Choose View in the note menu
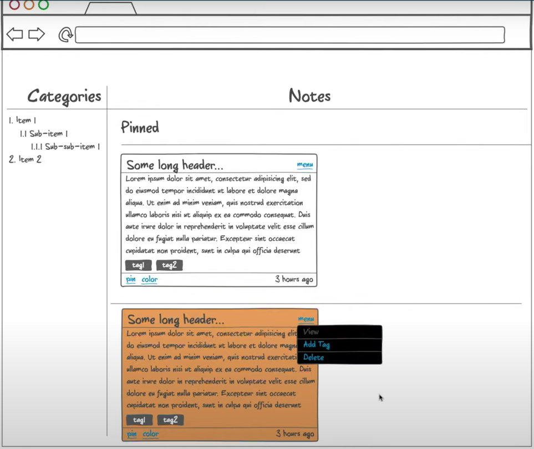Image resolution: width=534 pixels, height=449 pixels. coord(339,332)
